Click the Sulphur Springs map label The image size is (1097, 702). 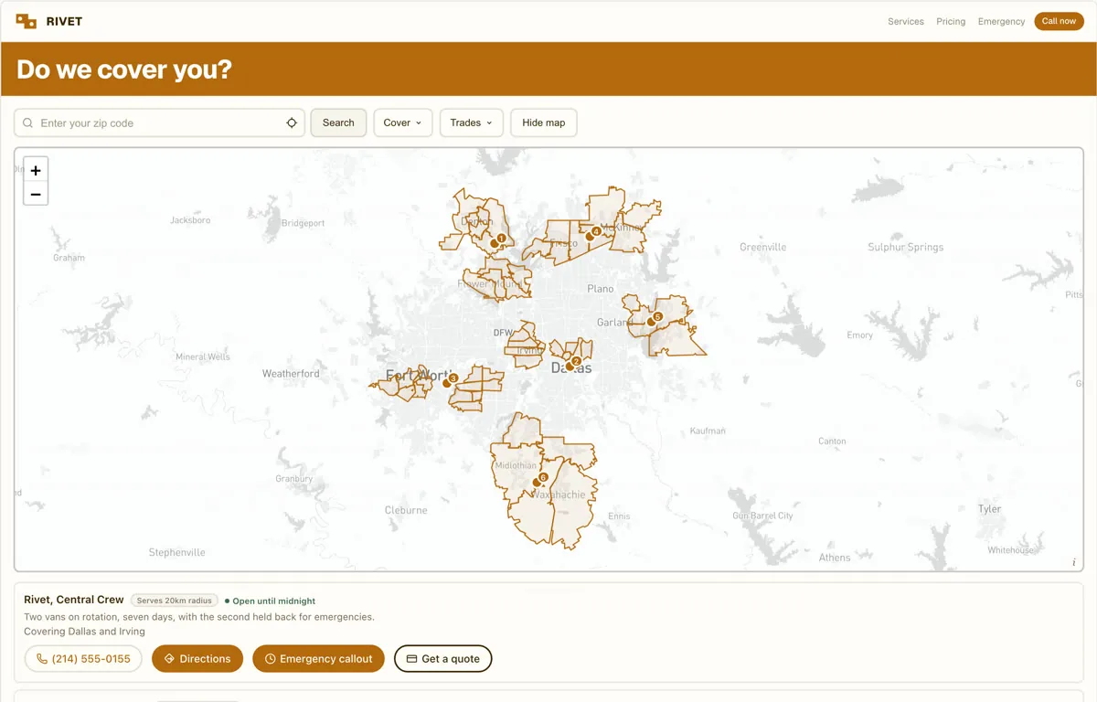click(x=906, y=247)
